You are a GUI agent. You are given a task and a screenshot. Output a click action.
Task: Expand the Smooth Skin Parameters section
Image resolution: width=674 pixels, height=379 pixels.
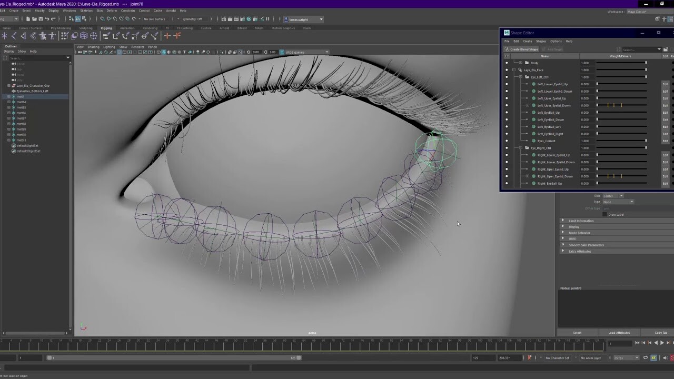(586, 245)
